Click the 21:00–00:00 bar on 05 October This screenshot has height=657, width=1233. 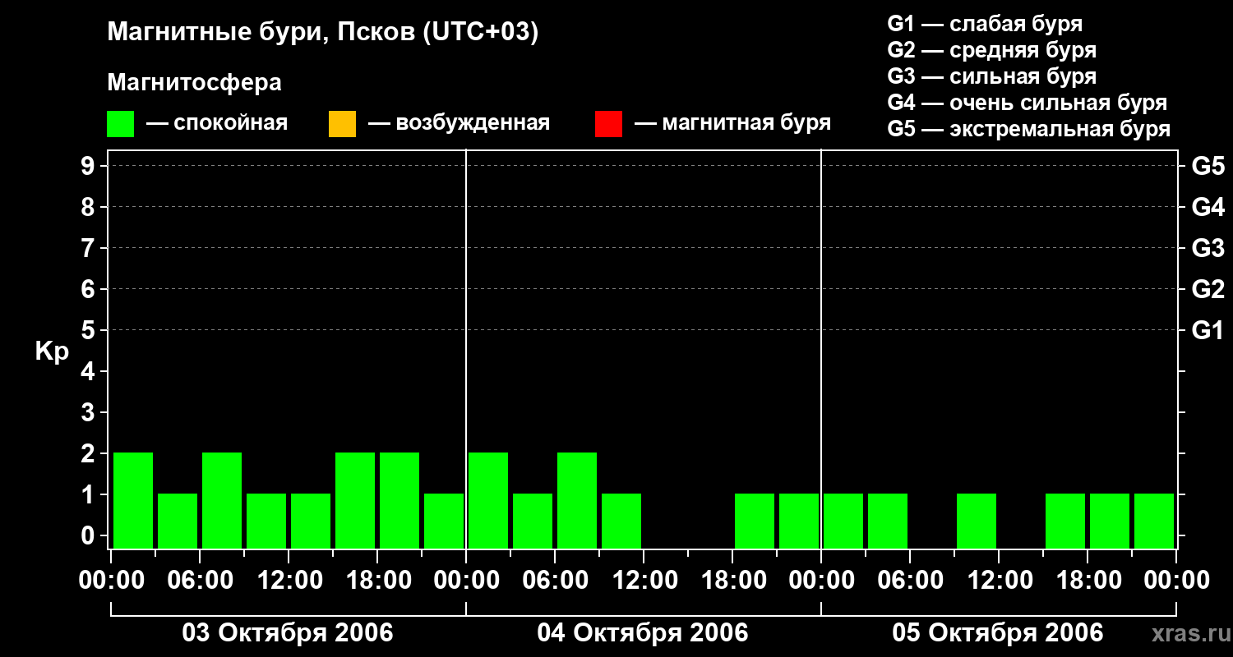click(x=1154, y=521)
